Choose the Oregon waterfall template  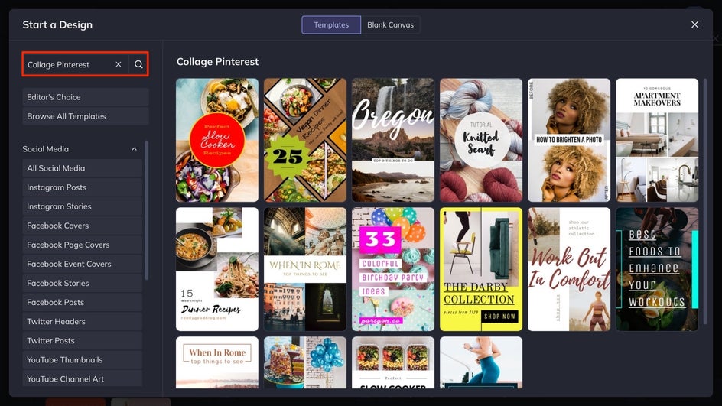(x=393, y=140)
